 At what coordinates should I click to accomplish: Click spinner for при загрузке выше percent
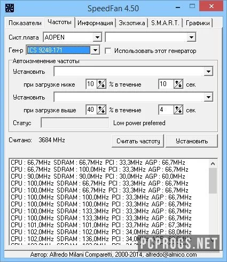point(101,110)
